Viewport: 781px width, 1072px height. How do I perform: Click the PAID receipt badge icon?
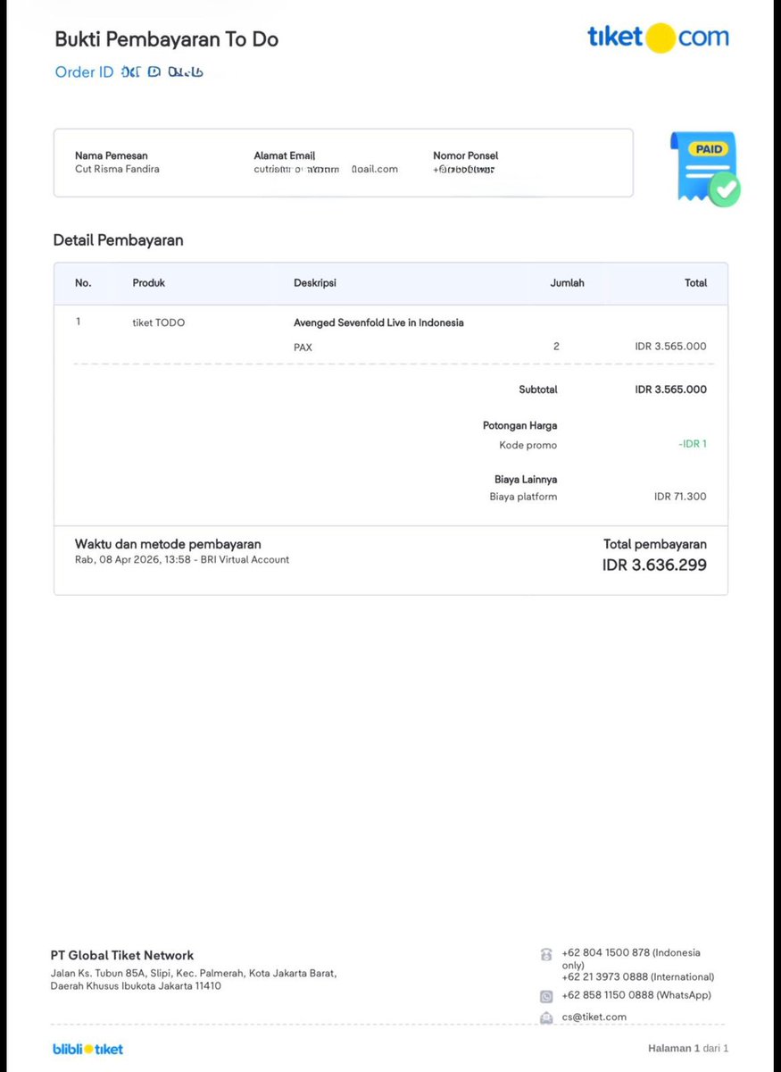tap(706, 169)
